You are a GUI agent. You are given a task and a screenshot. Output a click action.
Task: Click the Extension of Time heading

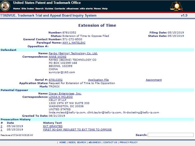[x=97, y=25]
